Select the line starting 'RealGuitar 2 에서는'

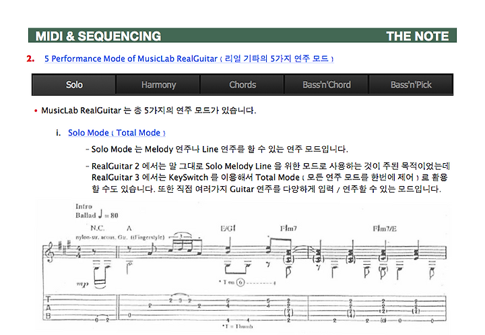click(x=271, y=166)
